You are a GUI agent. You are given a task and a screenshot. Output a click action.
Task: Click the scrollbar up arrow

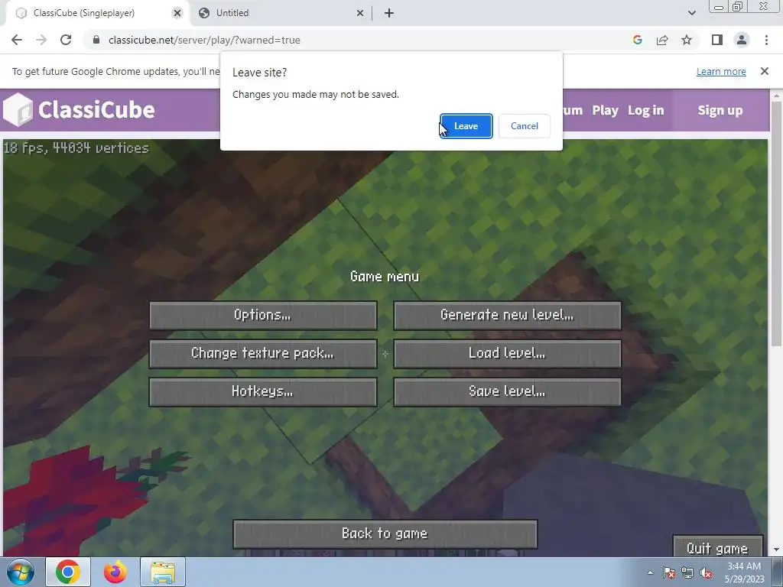click(x=776, y=95)
